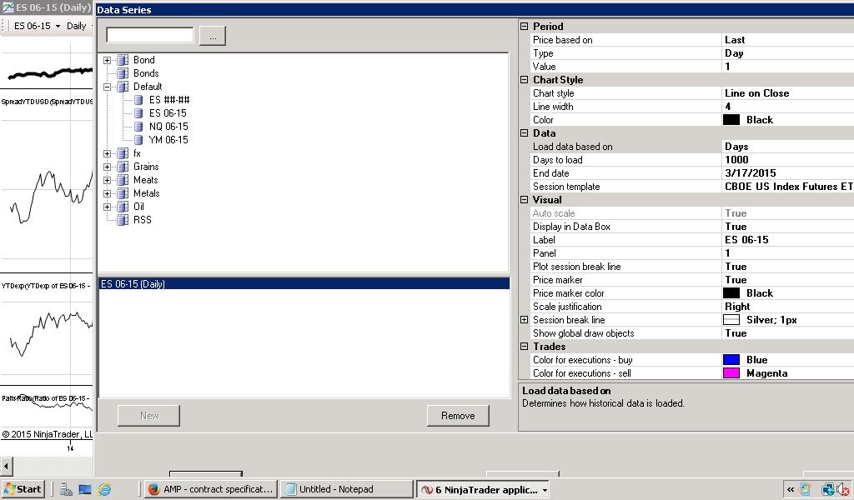The image size is (854, 500).
Task: Switch to AMP contract specifications Firefox window
Action: [211, 489]
